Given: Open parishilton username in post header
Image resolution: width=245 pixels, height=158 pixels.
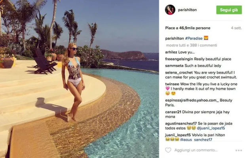Looking at the screenshot, I should [x=187, y=10].
